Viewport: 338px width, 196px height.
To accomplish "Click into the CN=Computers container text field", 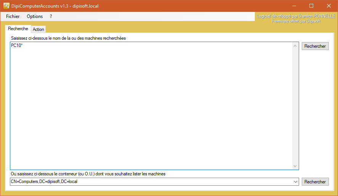I will tap(149, 182).
